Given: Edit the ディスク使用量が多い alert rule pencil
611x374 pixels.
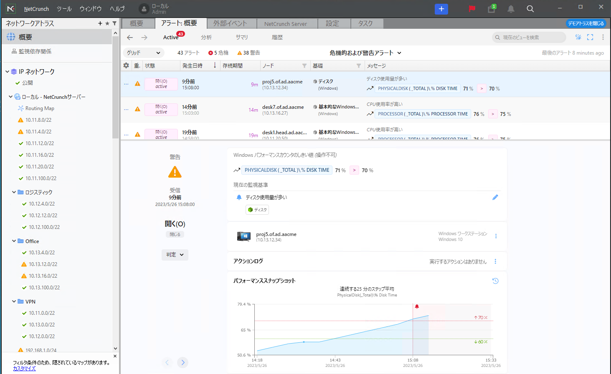Looking at the screenshot, I should (x=495, y=197).
